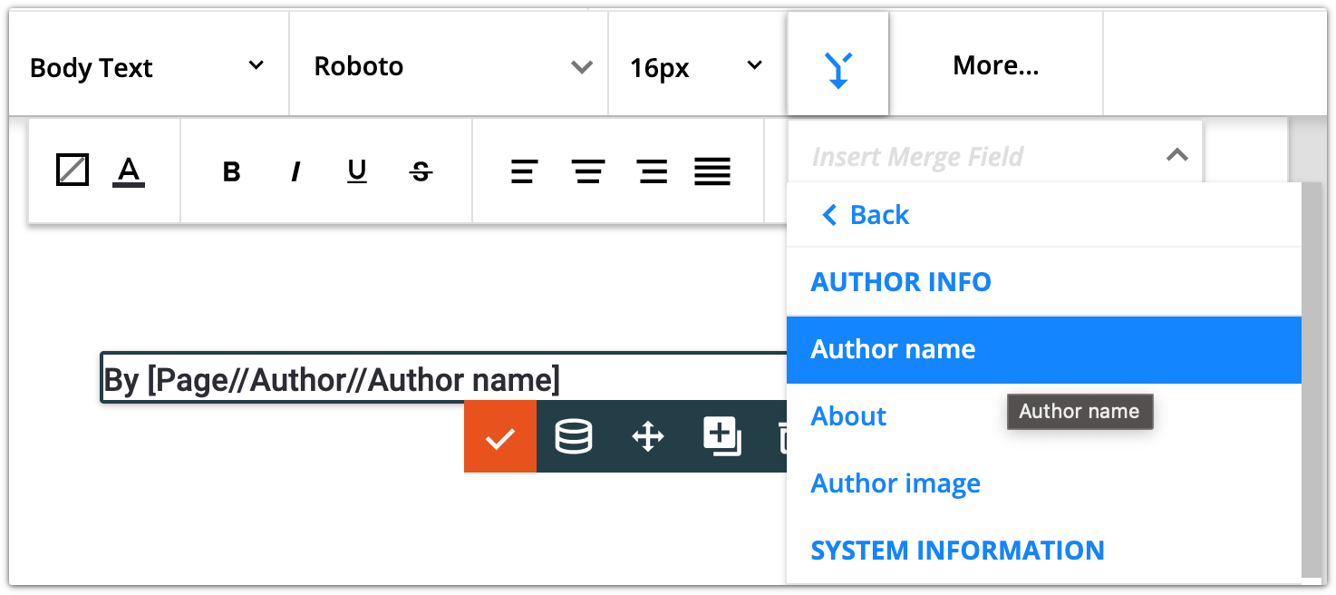This screenshot has height=595, width=1336.
Task: Toggle underline formatting
Action: click(x=357, y=171)
